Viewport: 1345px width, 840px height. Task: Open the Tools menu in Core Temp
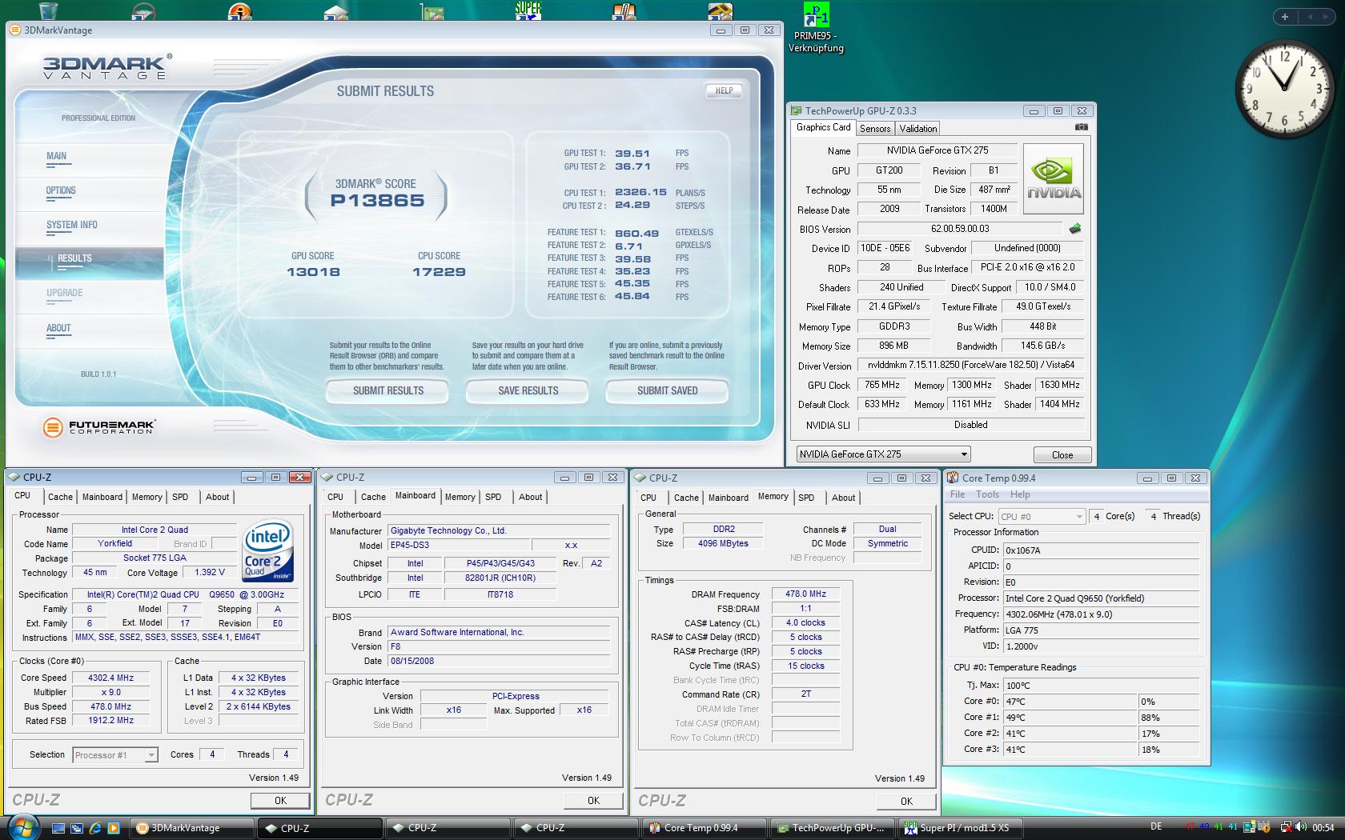(987, 494)
